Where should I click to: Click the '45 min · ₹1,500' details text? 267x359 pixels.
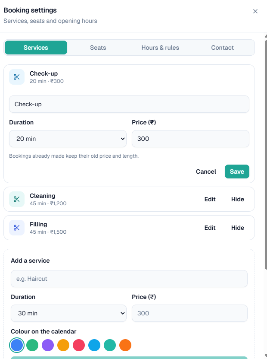tap(48, 232)
